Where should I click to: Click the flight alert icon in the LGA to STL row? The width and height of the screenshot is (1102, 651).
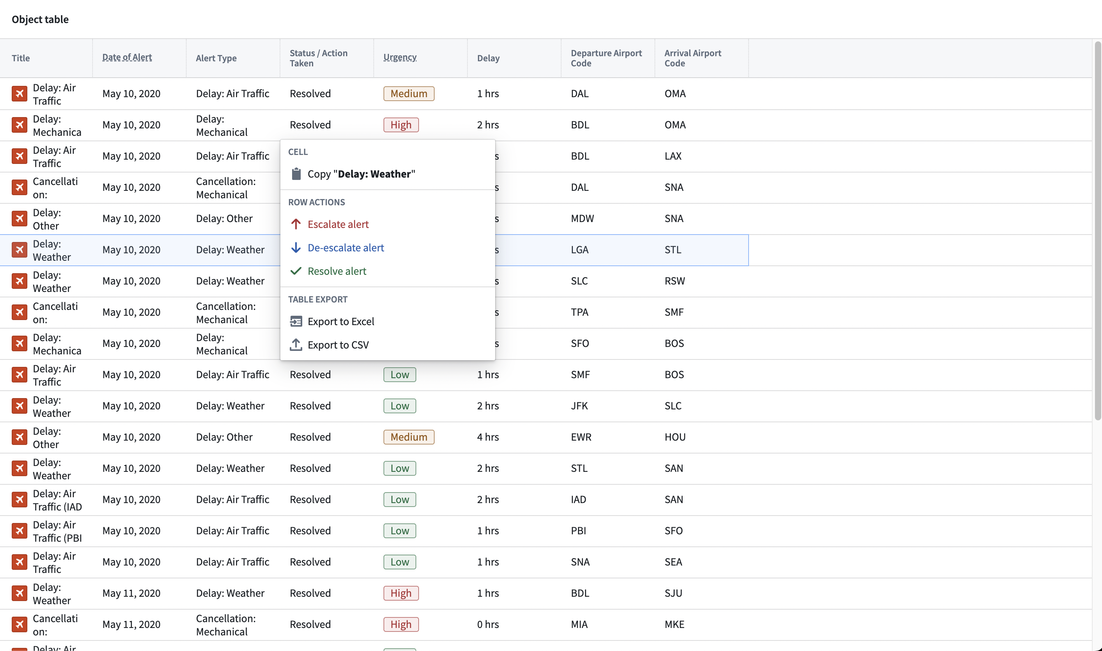19,250
